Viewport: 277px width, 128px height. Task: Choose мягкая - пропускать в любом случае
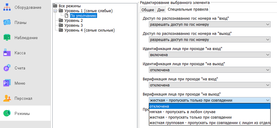click(x=209, y=112)
